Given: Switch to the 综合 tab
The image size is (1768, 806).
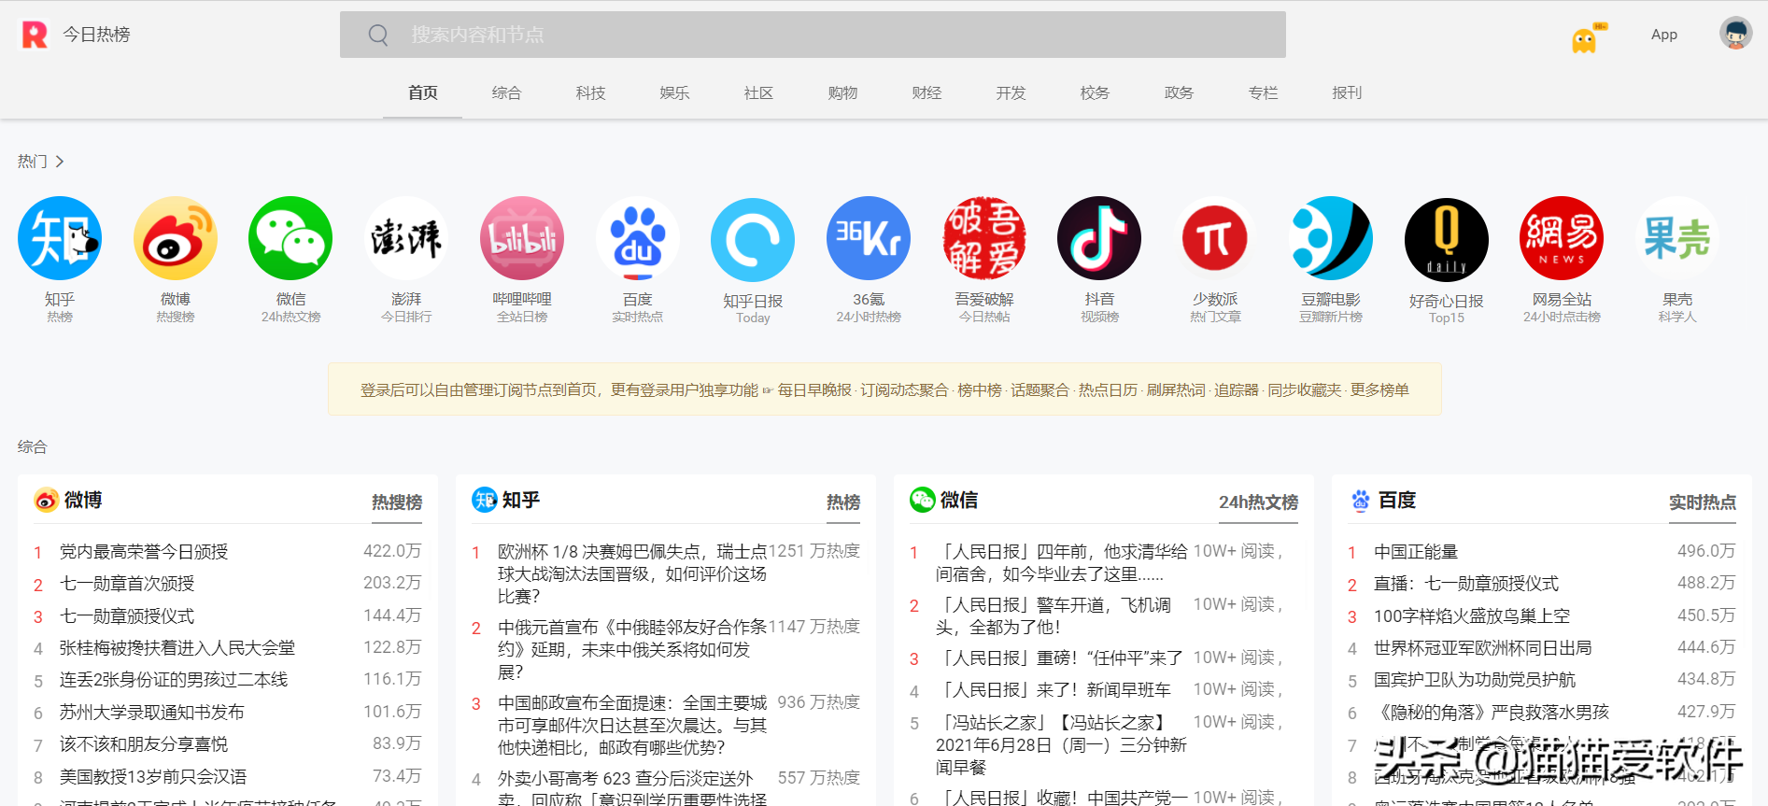Looking at the screenshot, I should [x=507, y=92].
